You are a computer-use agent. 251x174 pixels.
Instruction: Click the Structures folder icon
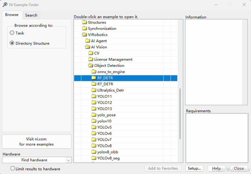coord(84,22)
